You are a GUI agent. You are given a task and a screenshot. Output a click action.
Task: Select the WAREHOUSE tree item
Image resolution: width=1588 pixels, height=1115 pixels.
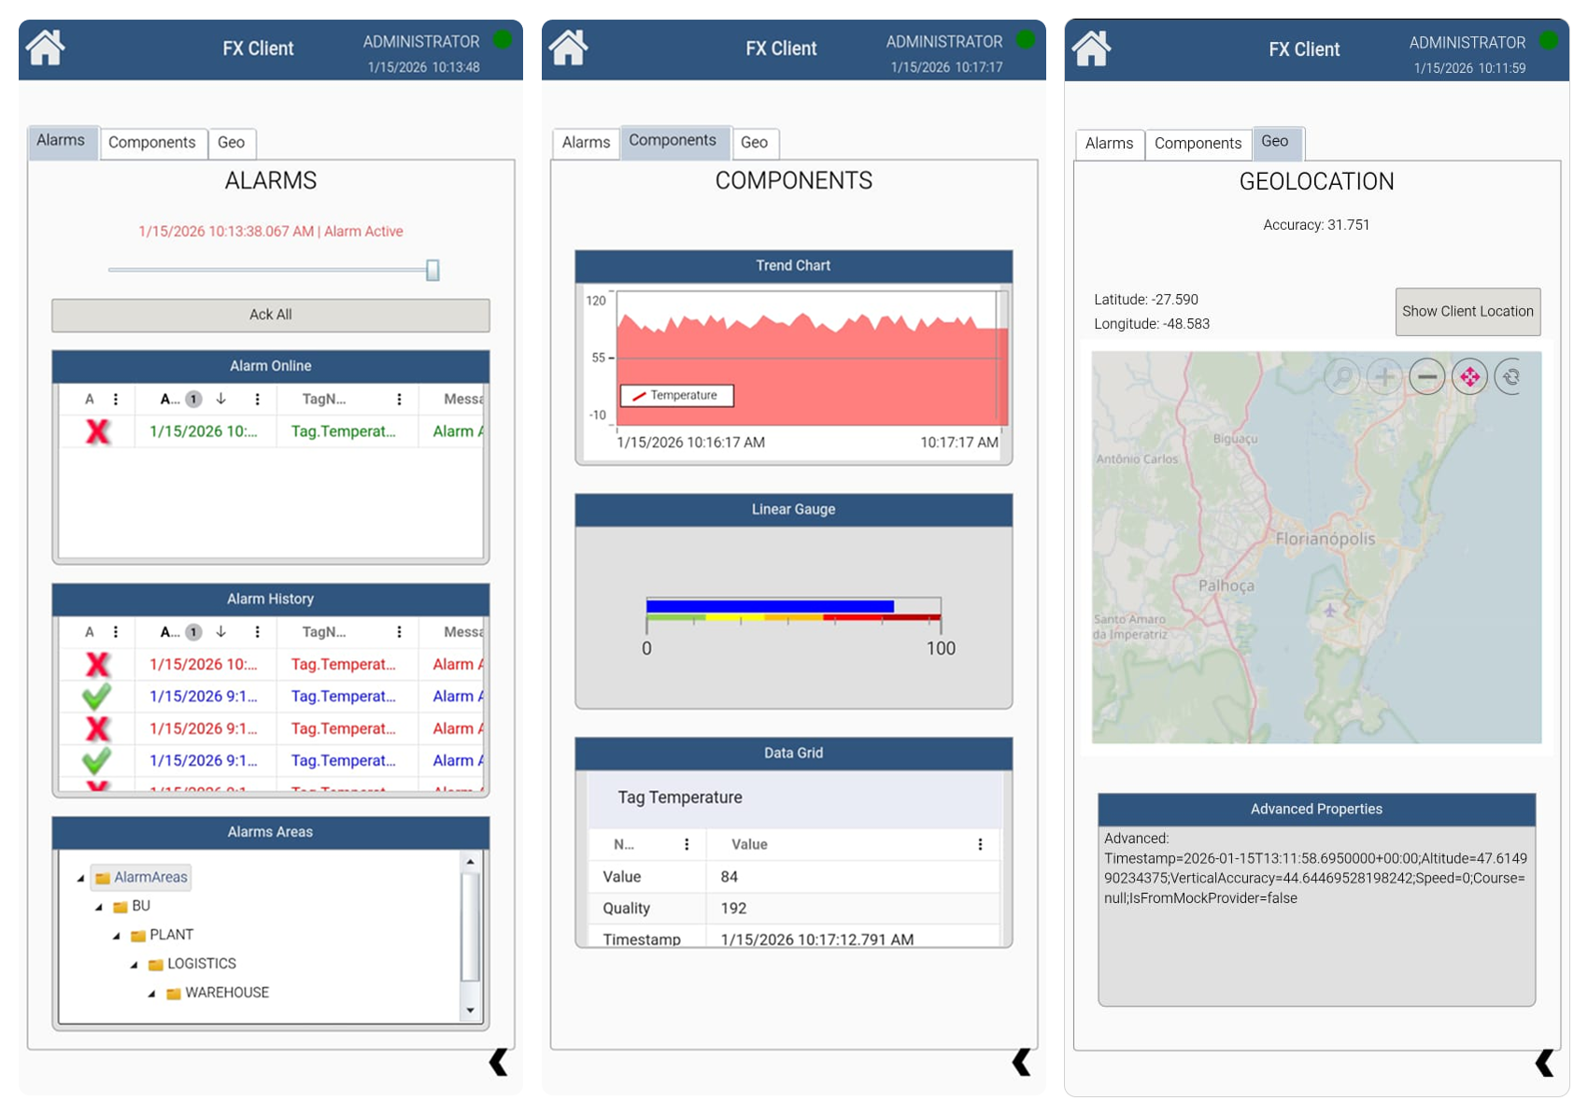coord(226,993)
